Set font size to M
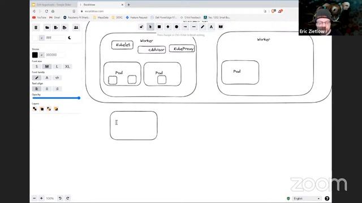The height and width of the screenshot is (203, 362). click(x=47, y=67)
